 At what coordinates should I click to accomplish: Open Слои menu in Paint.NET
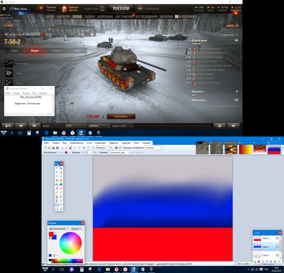(89, 143)
